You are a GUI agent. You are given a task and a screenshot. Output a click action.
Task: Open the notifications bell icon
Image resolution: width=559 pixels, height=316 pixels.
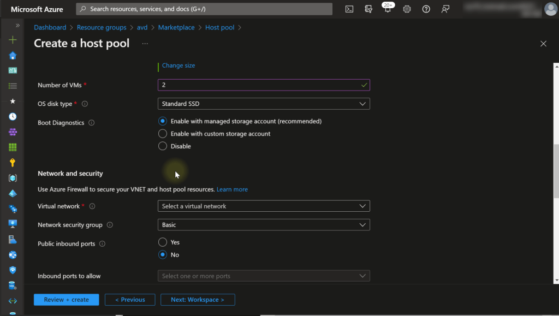coord(388,9)
